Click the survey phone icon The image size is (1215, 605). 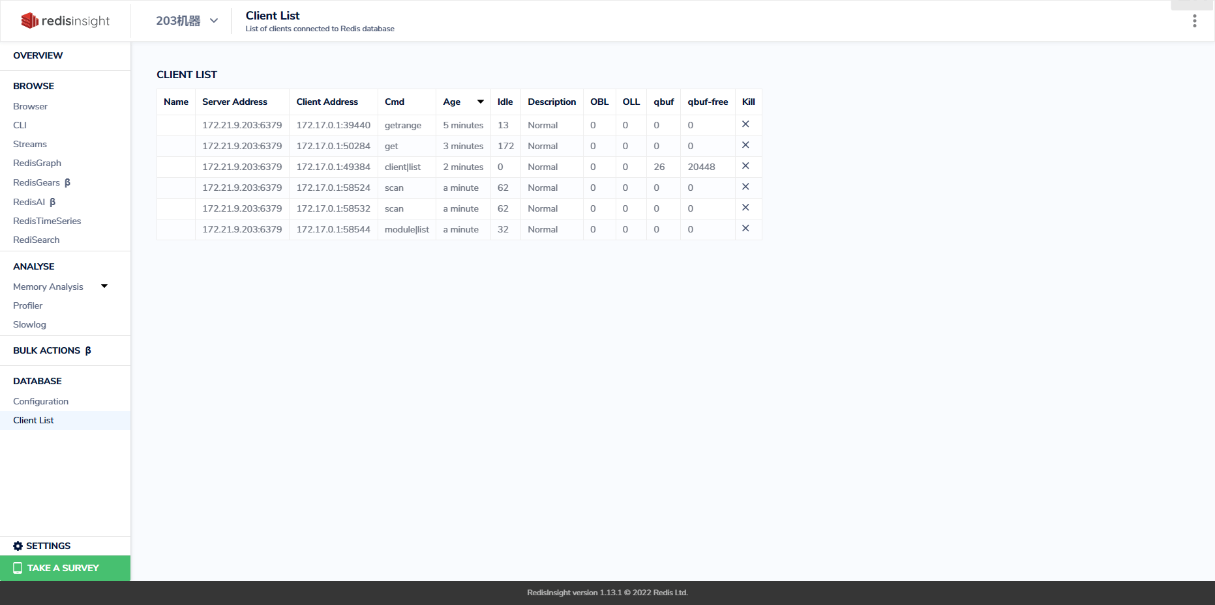18,568
